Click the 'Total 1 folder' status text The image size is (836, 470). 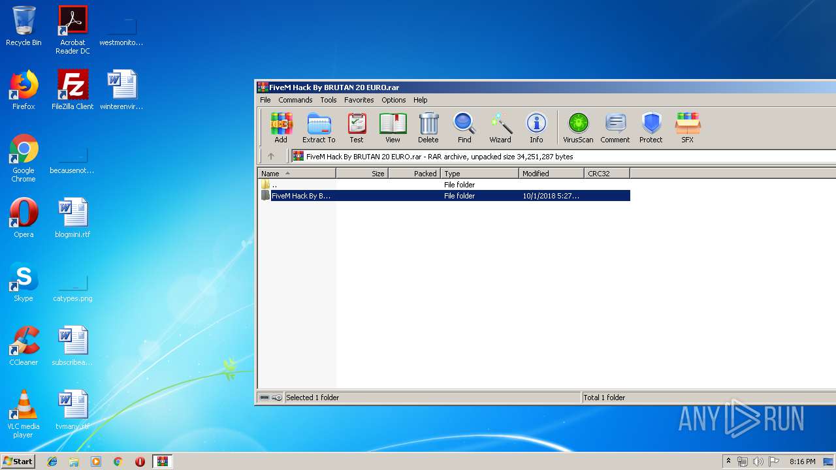click(x=604, y=398)
